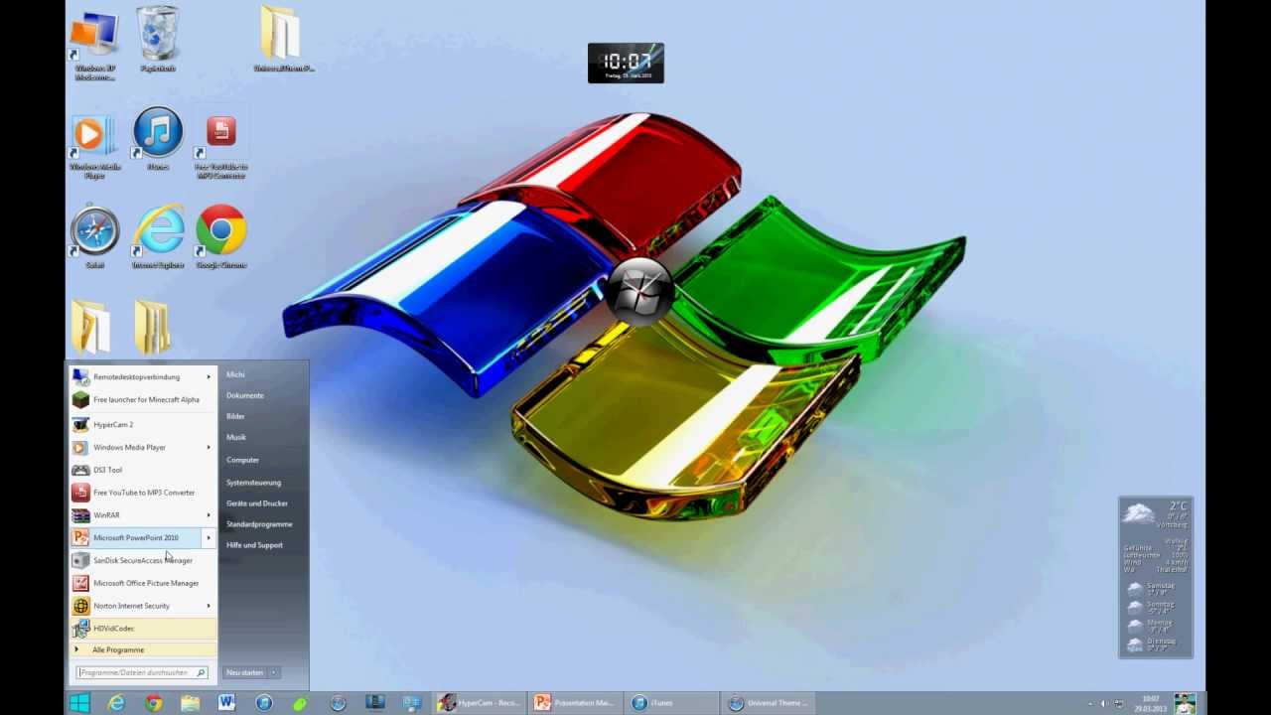Launch Word from the taskbar
Screen dimensions: 1271x715
[x=226, y=703]
